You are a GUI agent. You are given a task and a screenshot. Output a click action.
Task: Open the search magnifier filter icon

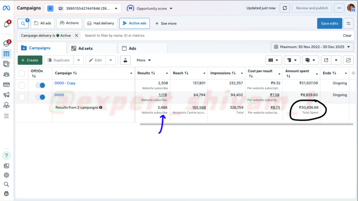(x=23, y=23)
